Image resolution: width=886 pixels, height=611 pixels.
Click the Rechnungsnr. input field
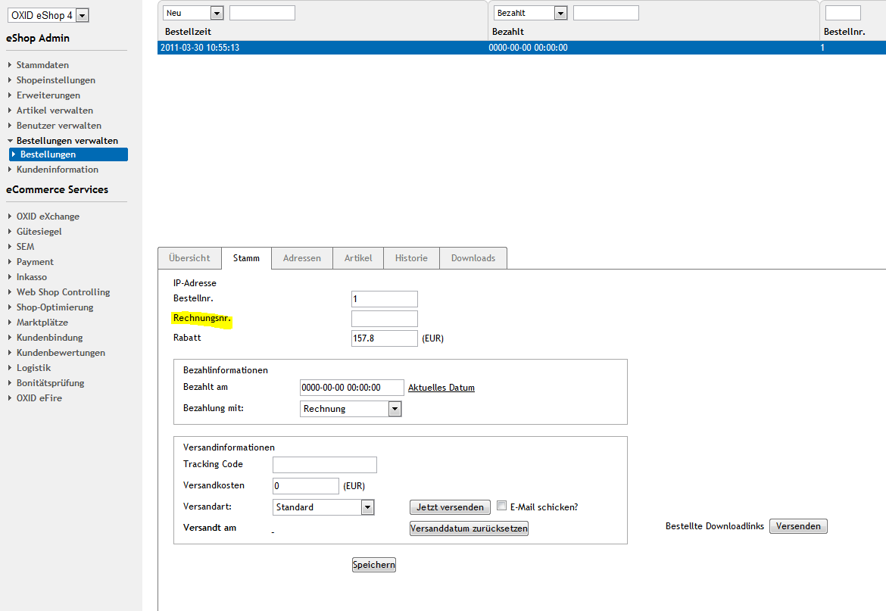coord(384,319)
